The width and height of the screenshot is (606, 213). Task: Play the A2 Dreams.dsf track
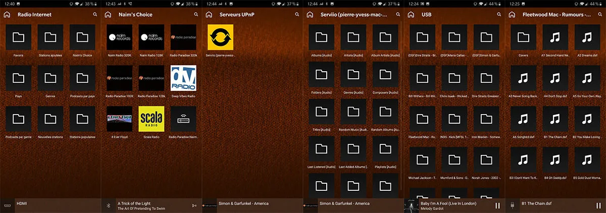[587, 37]
